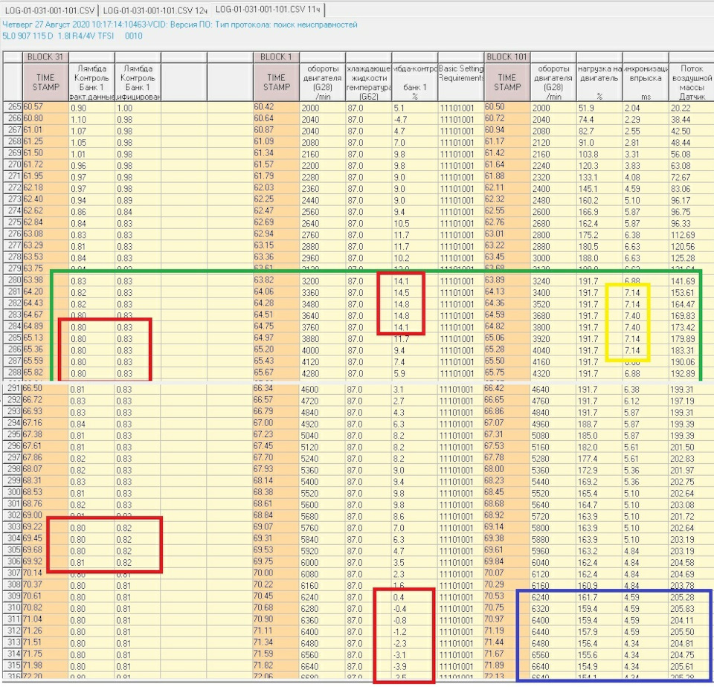Click the BLOCK 31 group header

45,57
